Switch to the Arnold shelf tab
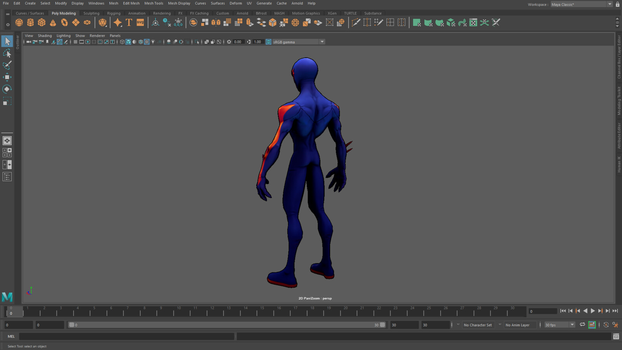This screenshot has width=622, height=350. click(x=242, y=13)
